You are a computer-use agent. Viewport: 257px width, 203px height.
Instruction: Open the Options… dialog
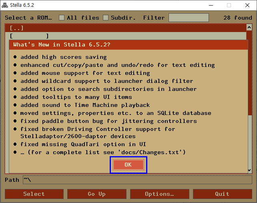point(160,194)
